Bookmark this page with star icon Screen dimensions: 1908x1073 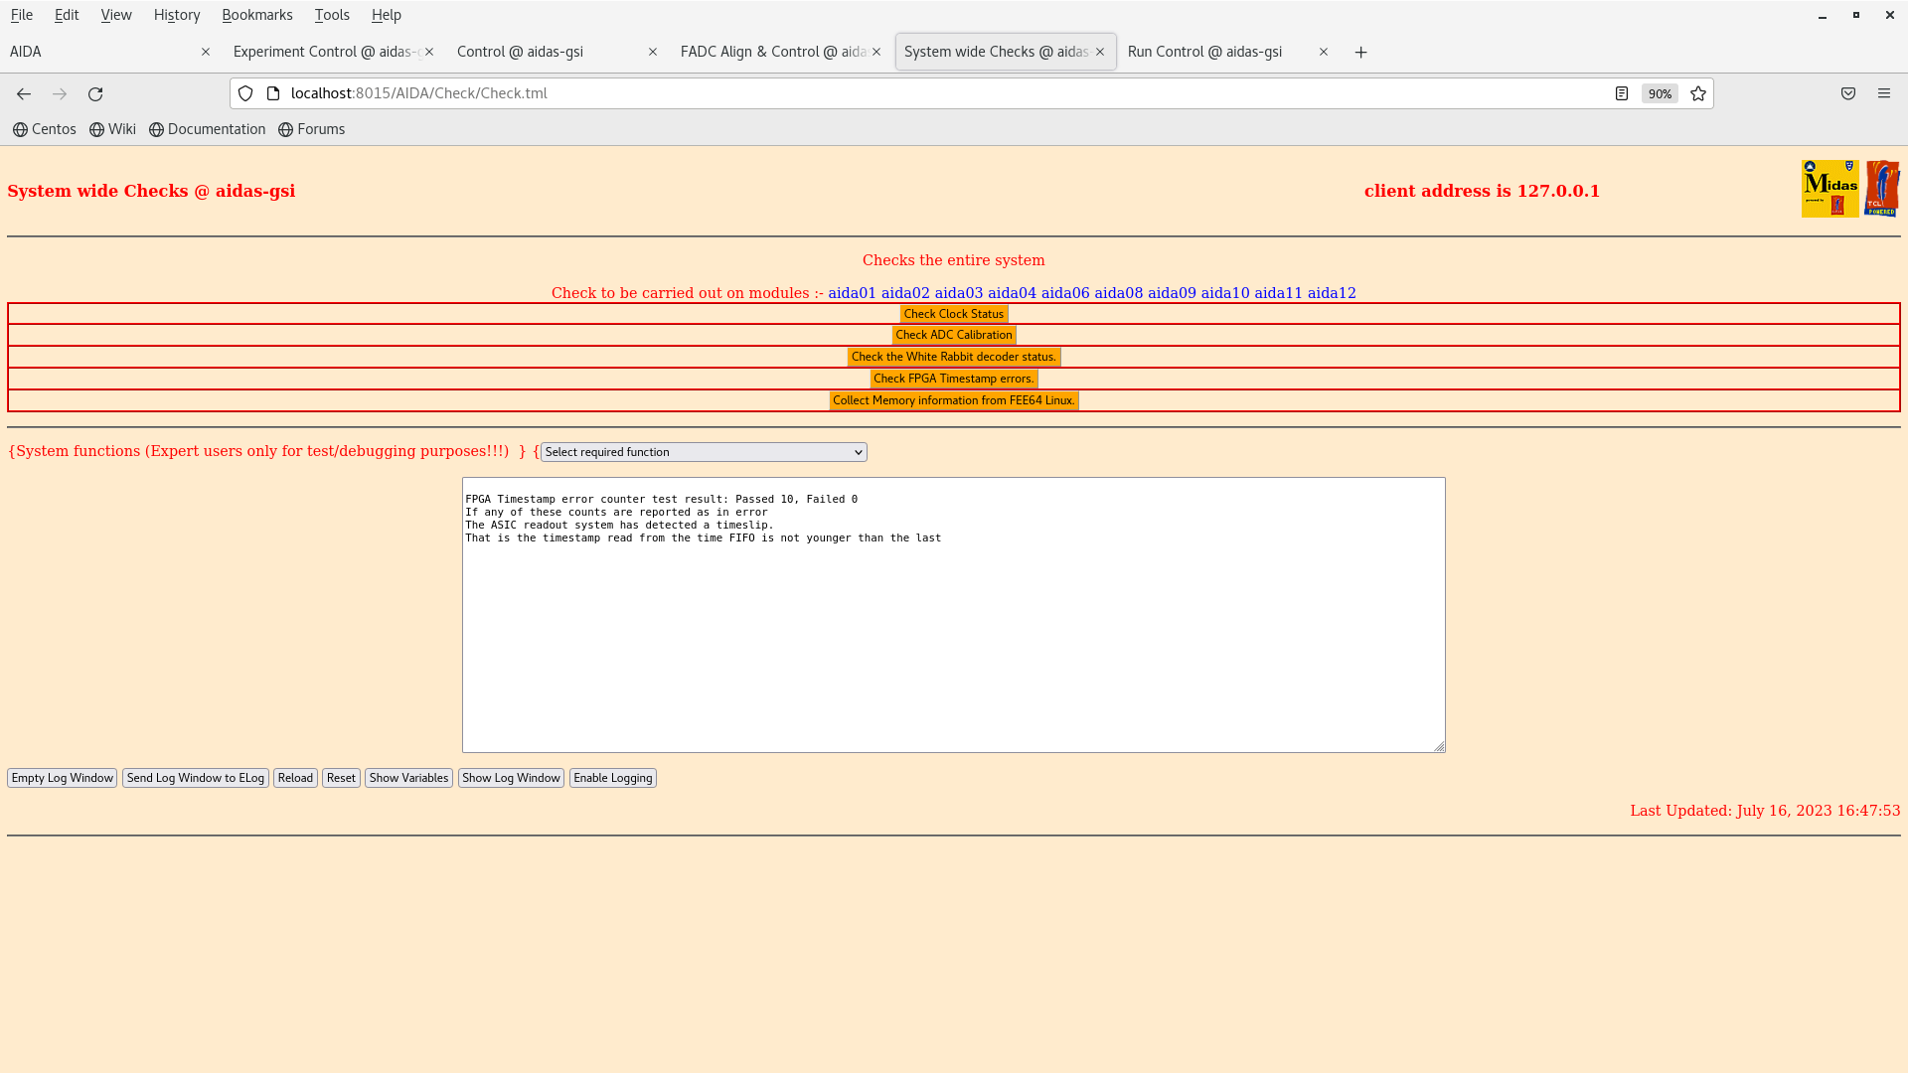pyautogui.click(x=1698, y=93)
